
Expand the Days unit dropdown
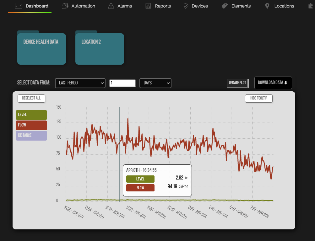[x=155, y=83]
